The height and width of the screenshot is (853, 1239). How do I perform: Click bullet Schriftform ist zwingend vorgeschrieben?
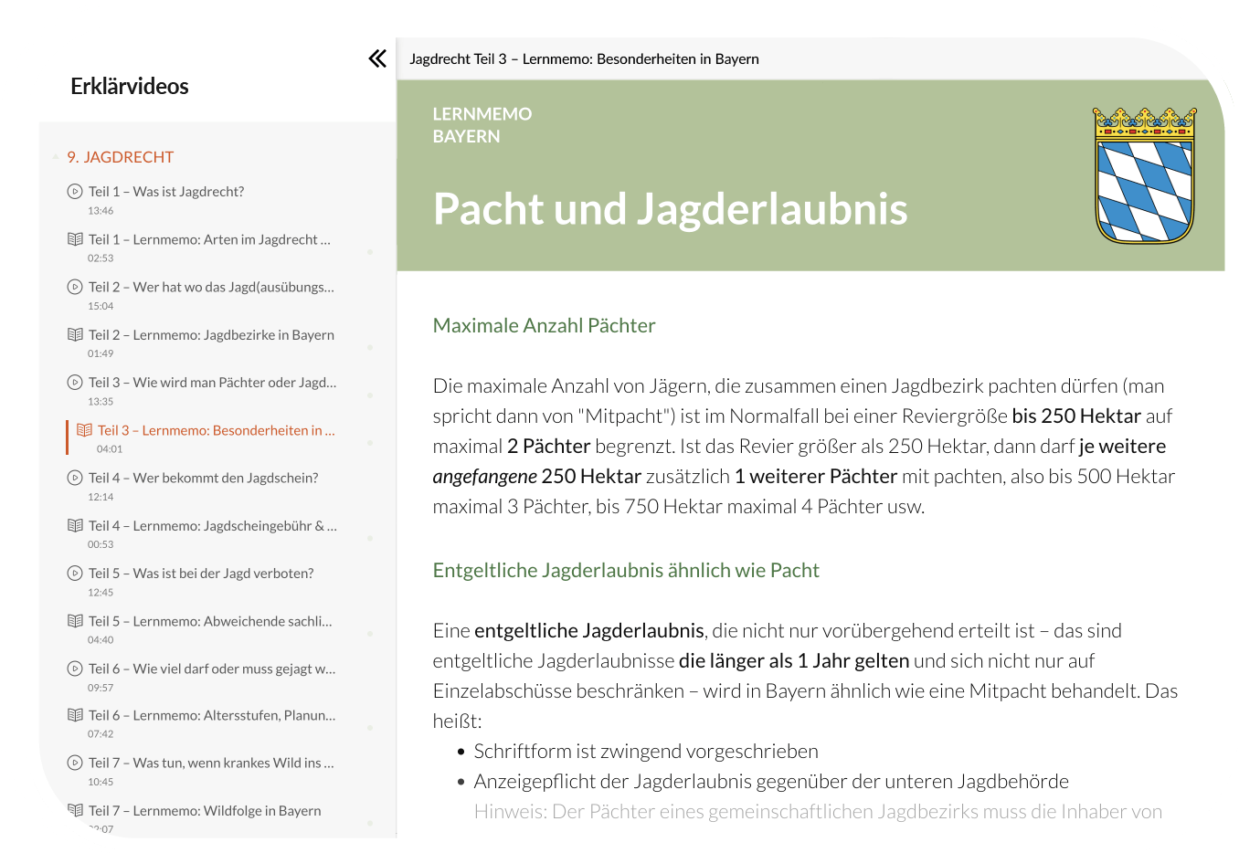(x=646, y=752)
